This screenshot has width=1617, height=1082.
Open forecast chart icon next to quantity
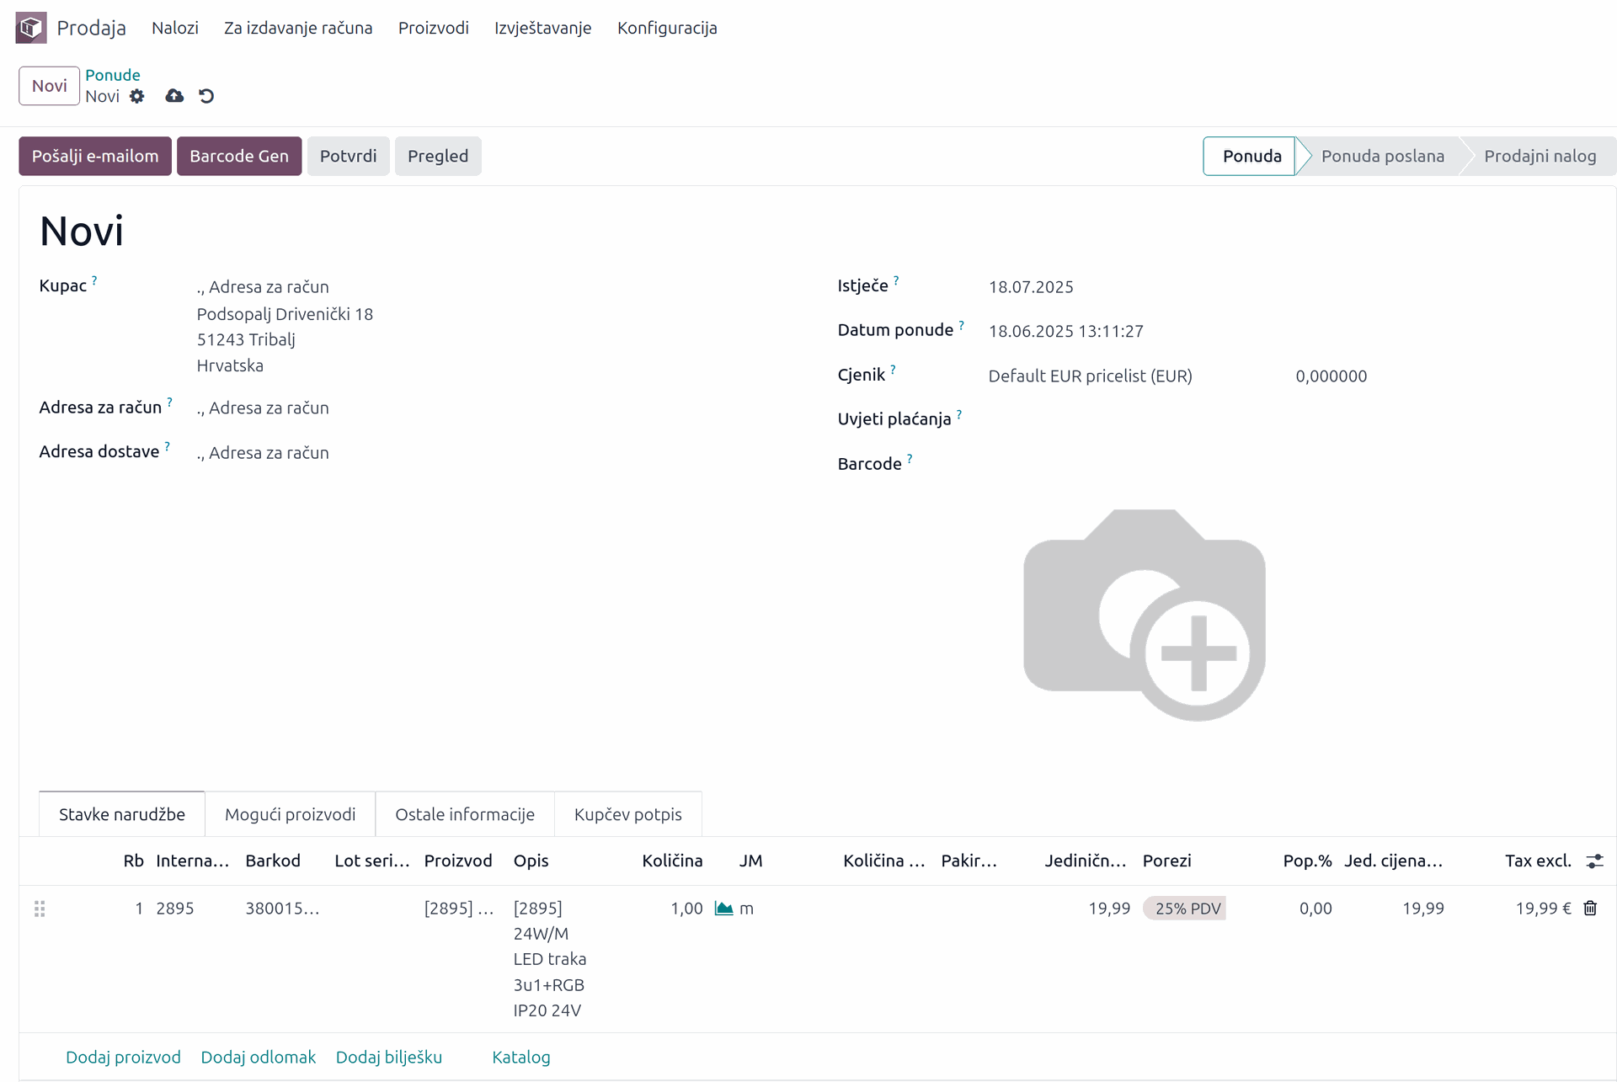723,908
